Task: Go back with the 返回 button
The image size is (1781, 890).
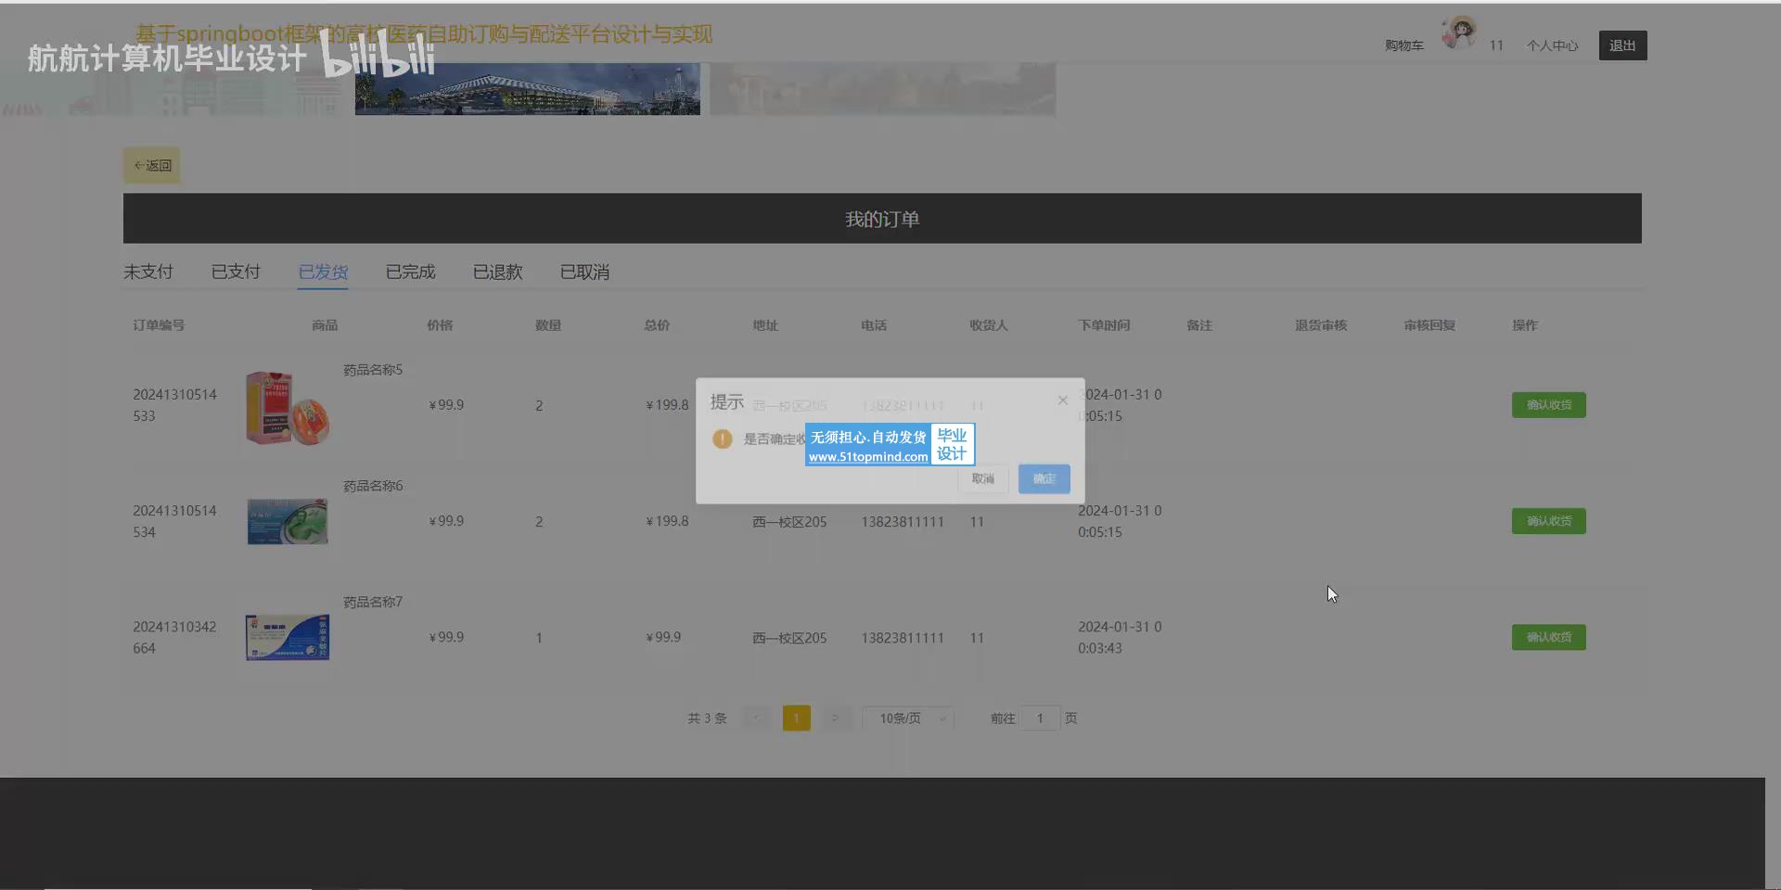Action: (152, 165)
